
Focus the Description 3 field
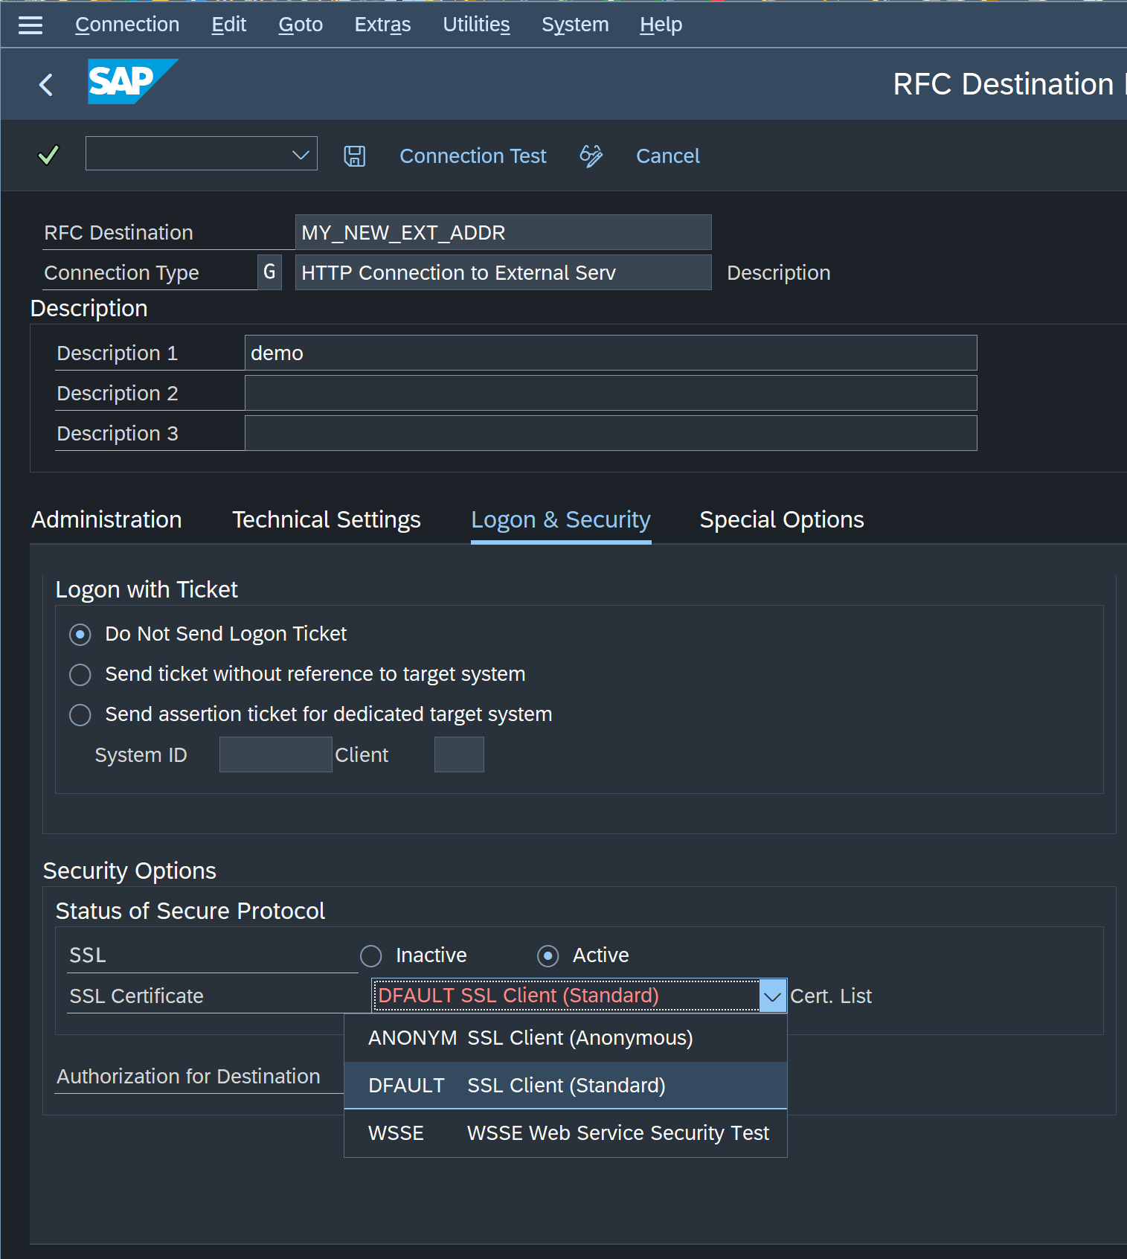click(611, 433)
